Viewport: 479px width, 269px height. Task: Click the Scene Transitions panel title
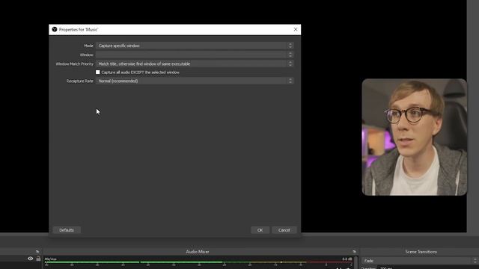(x=421, y=252)
